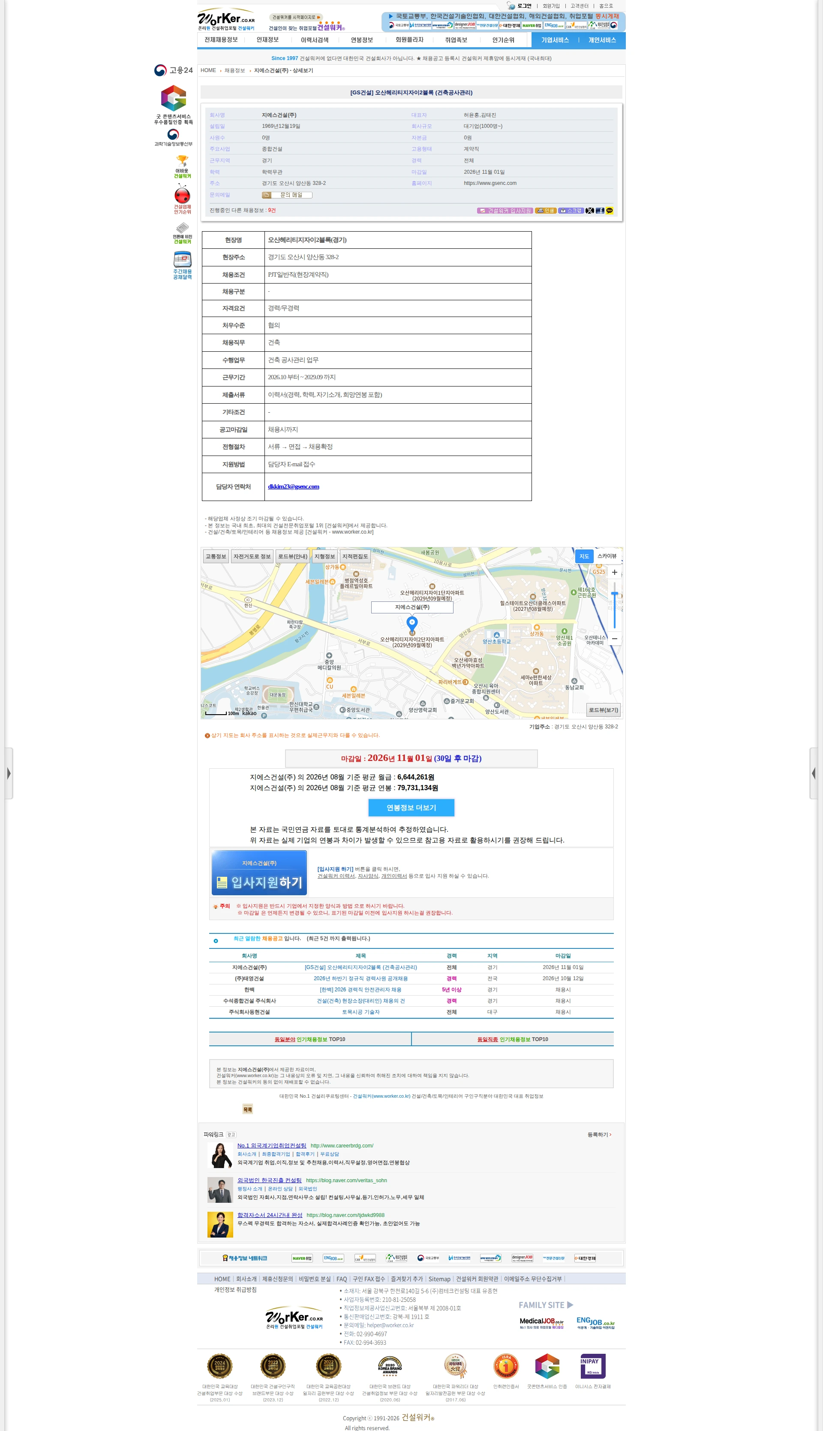
Task: Open 어바웃 건설워커 trophy icon
Action: (x=182, y=166)
